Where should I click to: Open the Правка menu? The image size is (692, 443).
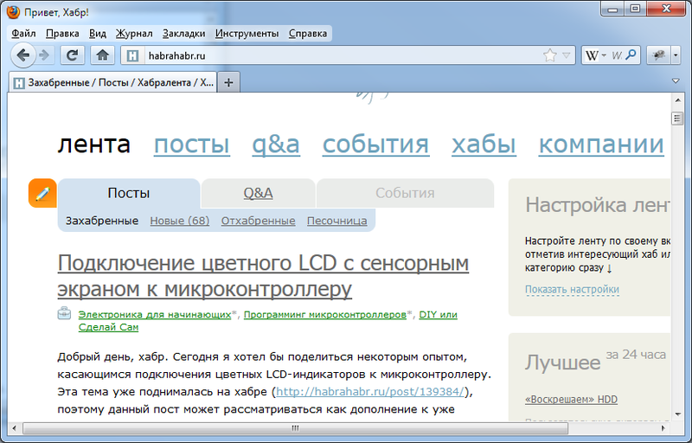62,34
